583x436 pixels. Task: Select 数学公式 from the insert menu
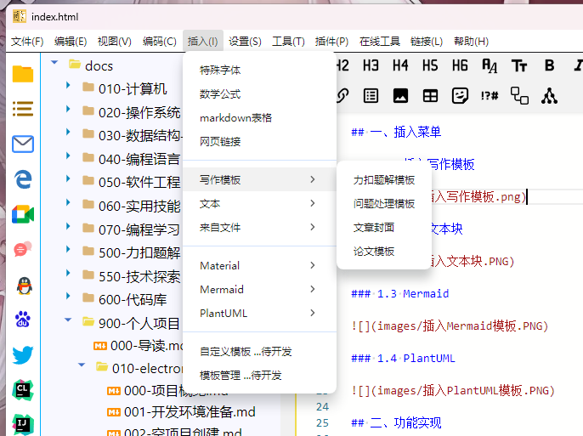pos(220,94)
